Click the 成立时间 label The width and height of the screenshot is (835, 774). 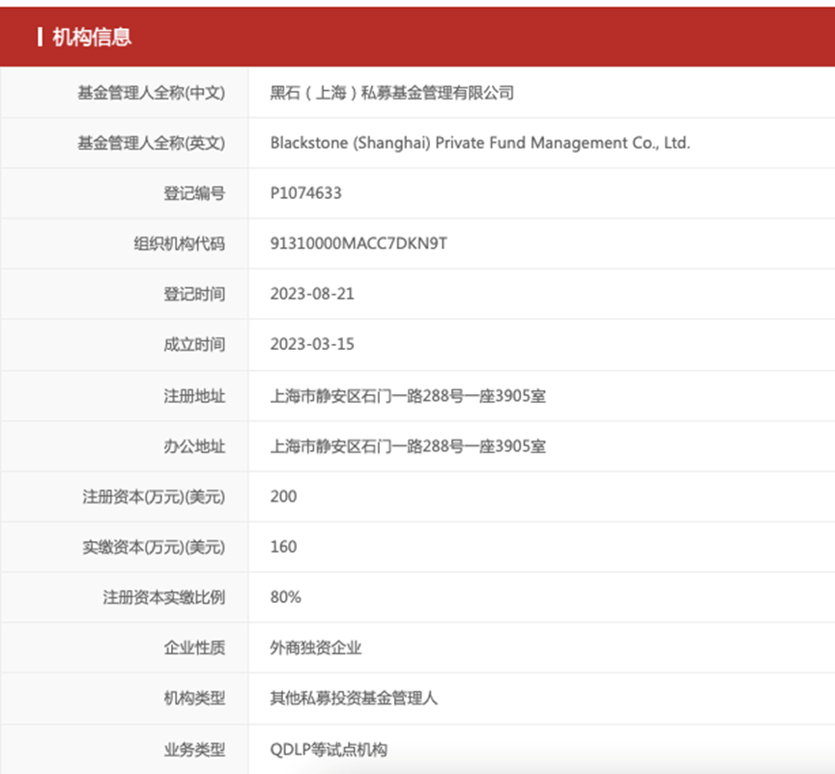click(194, 344)
